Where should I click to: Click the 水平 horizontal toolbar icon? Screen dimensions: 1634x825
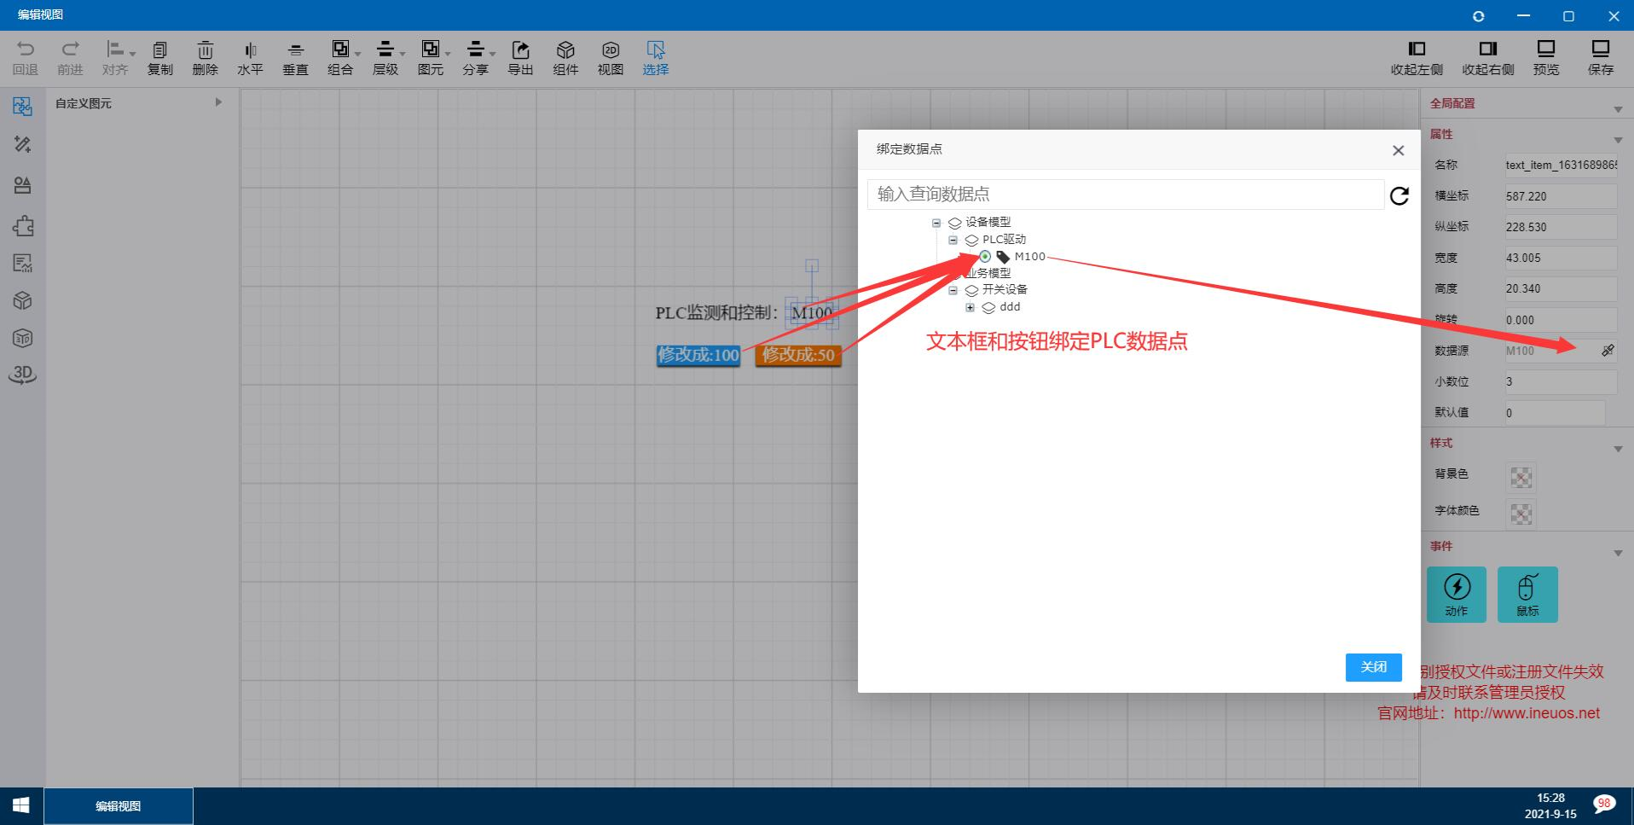tap(250, 58)
